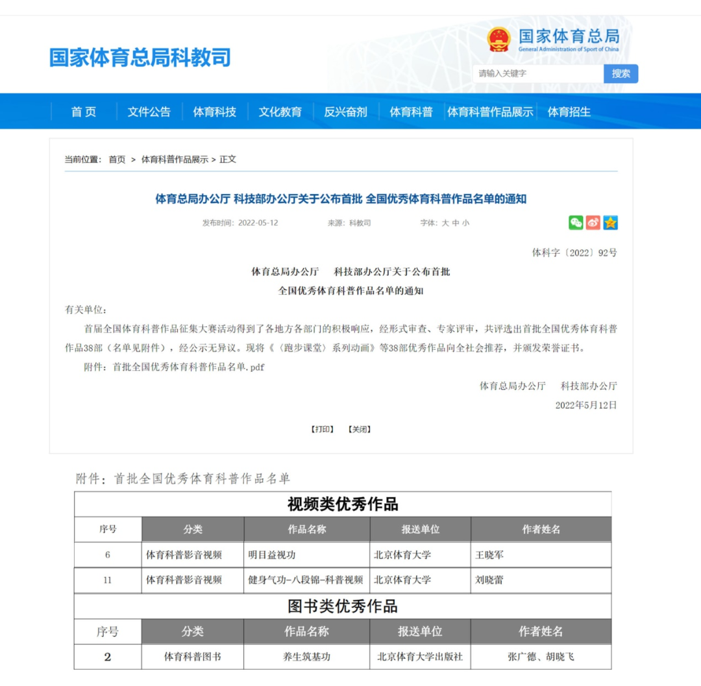701x686 pixels.
Task: Go to the 体育科技 section
Action: 214,111
